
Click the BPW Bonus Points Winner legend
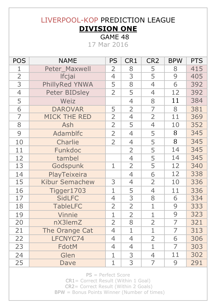pyautogui.click(x=110, y=292)
